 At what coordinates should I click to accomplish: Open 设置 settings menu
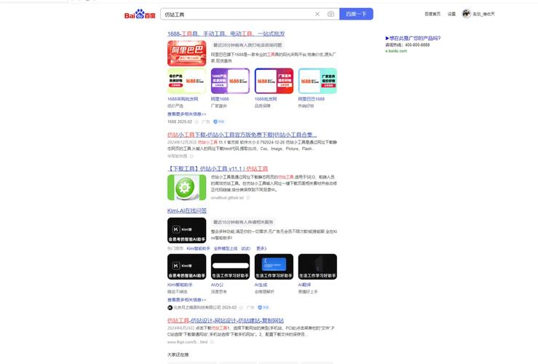(x=451, y=14)
